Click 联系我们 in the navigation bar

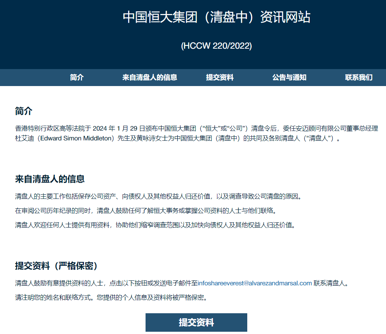pos(359,77)
